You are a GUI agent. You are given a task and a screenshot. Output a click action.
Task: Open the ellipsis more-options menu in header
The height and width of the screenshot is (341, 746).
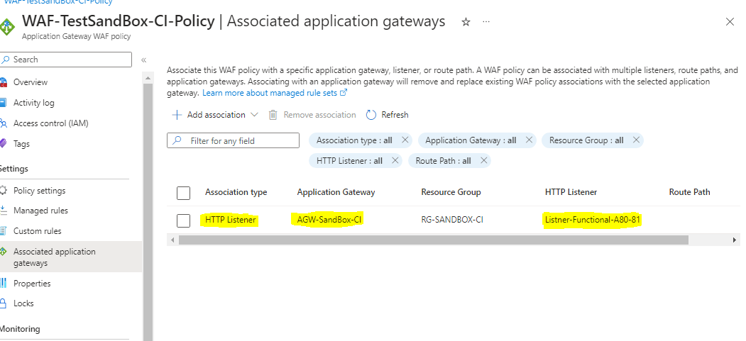(486, 22)
